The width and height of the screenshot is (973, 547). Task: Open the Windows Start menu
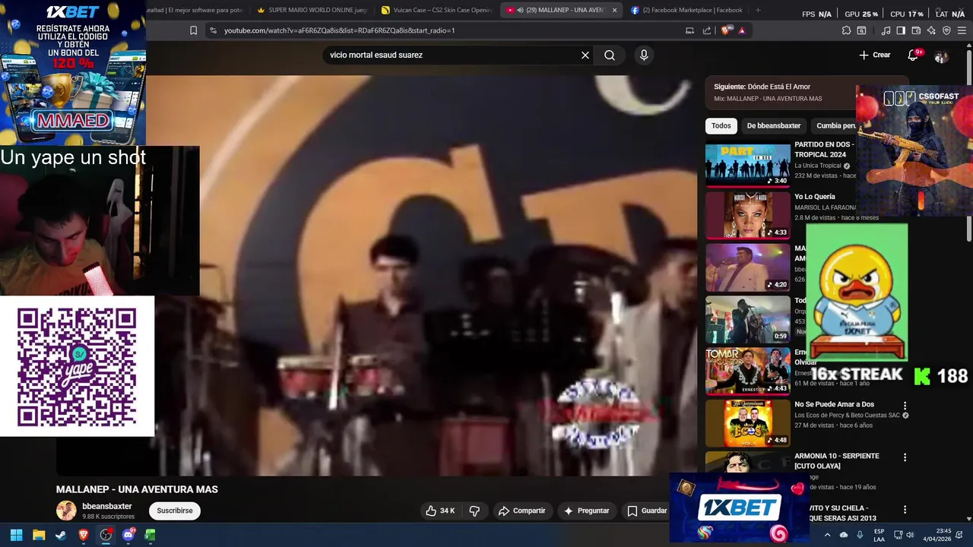(x=16, y=535)
